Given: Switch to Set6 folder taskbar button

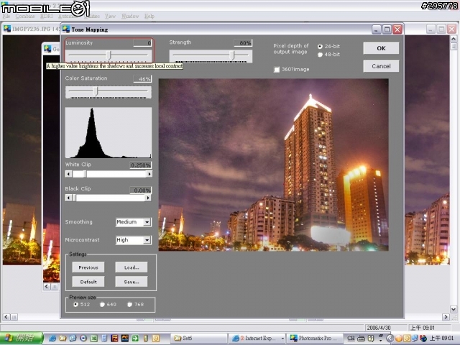Looking at the screenshot, I should (198, 339).
